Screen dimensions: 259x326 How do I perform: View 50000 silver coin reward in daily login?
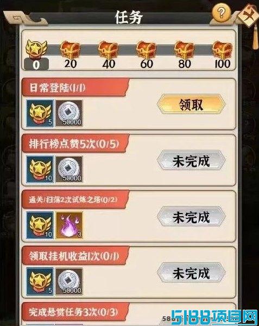point(69,113)
